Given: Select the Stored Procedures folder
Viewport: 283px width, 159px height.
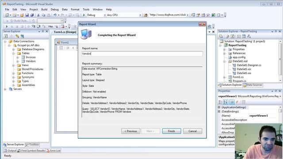Looking at the screenshot, I should (x=32, y=69).
